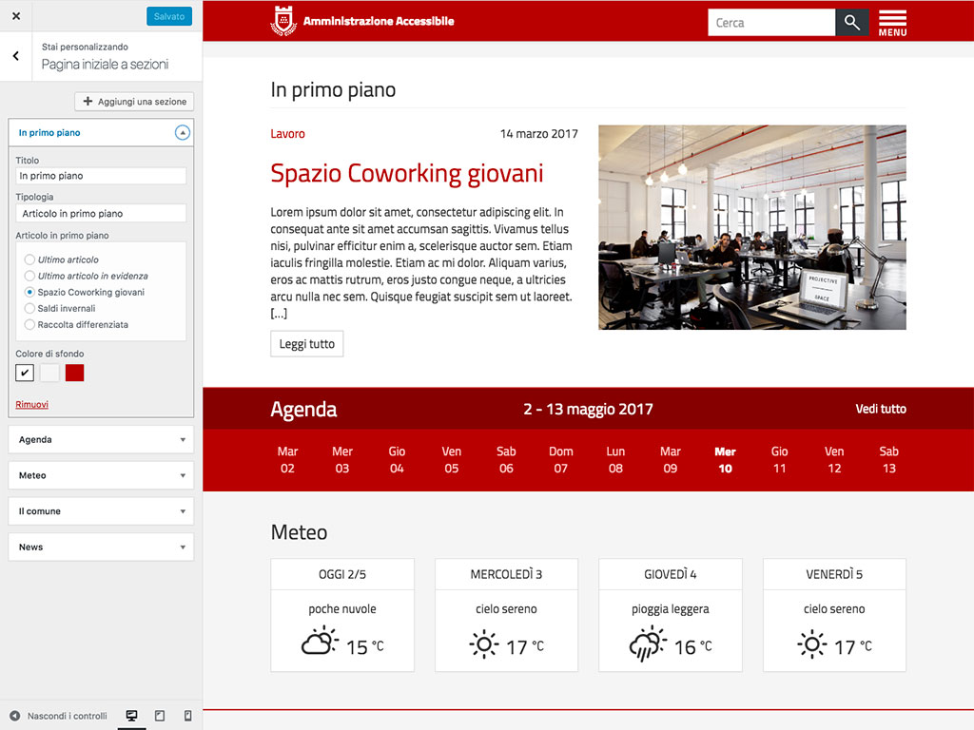
Task: Switch to desktop preview icon
Action: [x=131, y=716]
